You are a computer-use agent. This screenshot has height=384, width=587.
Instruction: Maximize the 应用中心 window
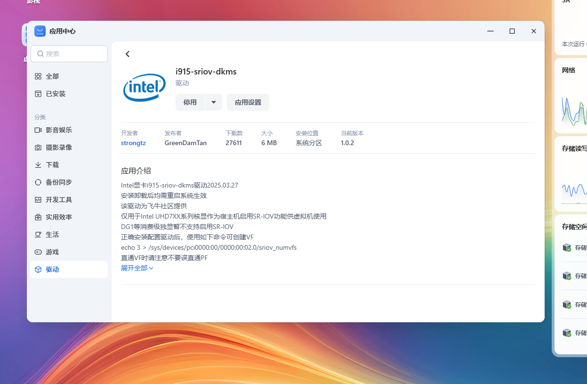512,31
